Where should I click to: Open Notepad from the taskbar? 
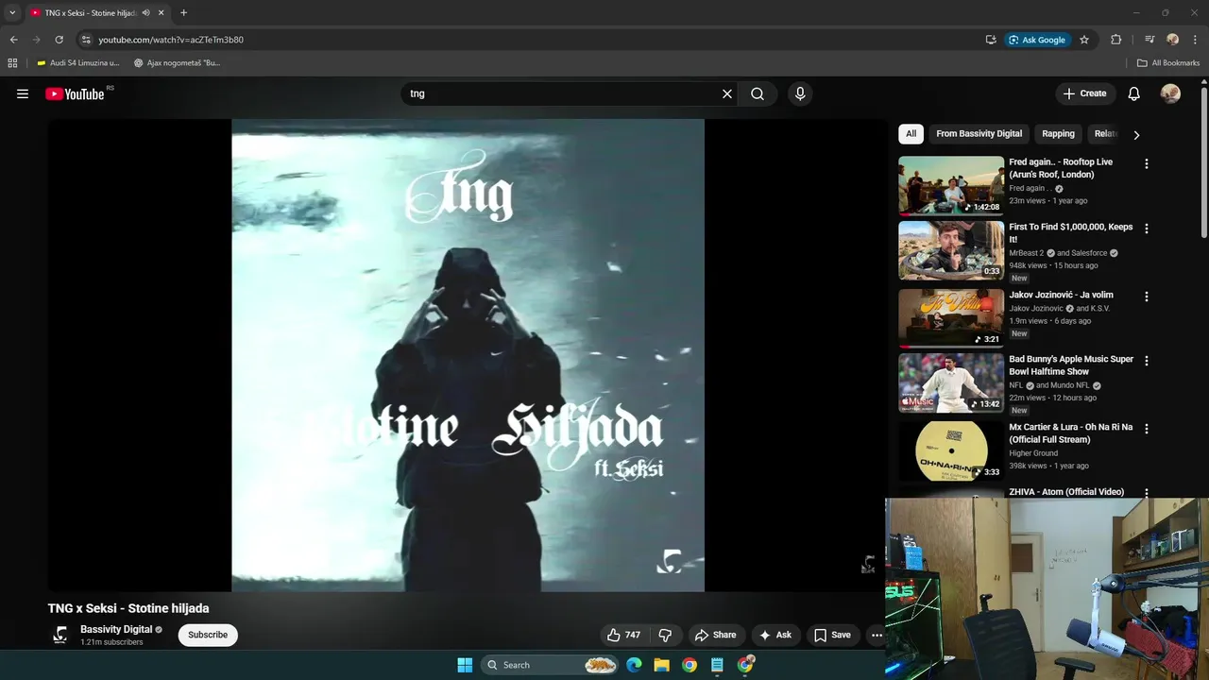click(x=717, y=665)
